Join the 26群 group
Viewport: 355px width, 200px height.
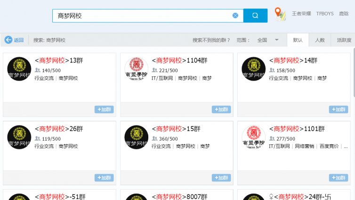[104, 178]
